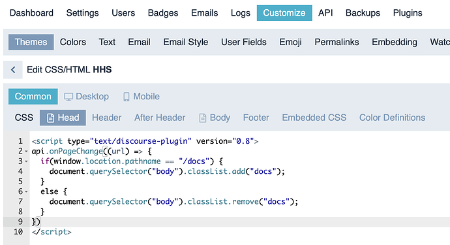
Task: Open the Backups admin section
Action: point(363,13)
